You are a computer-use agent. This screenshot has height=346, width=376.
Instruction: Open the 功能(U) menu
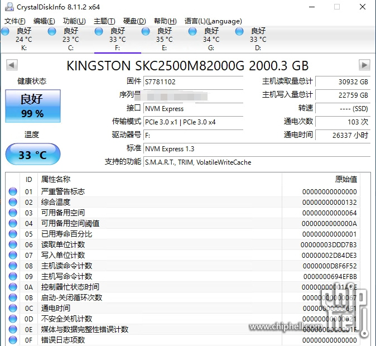(74, 21)
